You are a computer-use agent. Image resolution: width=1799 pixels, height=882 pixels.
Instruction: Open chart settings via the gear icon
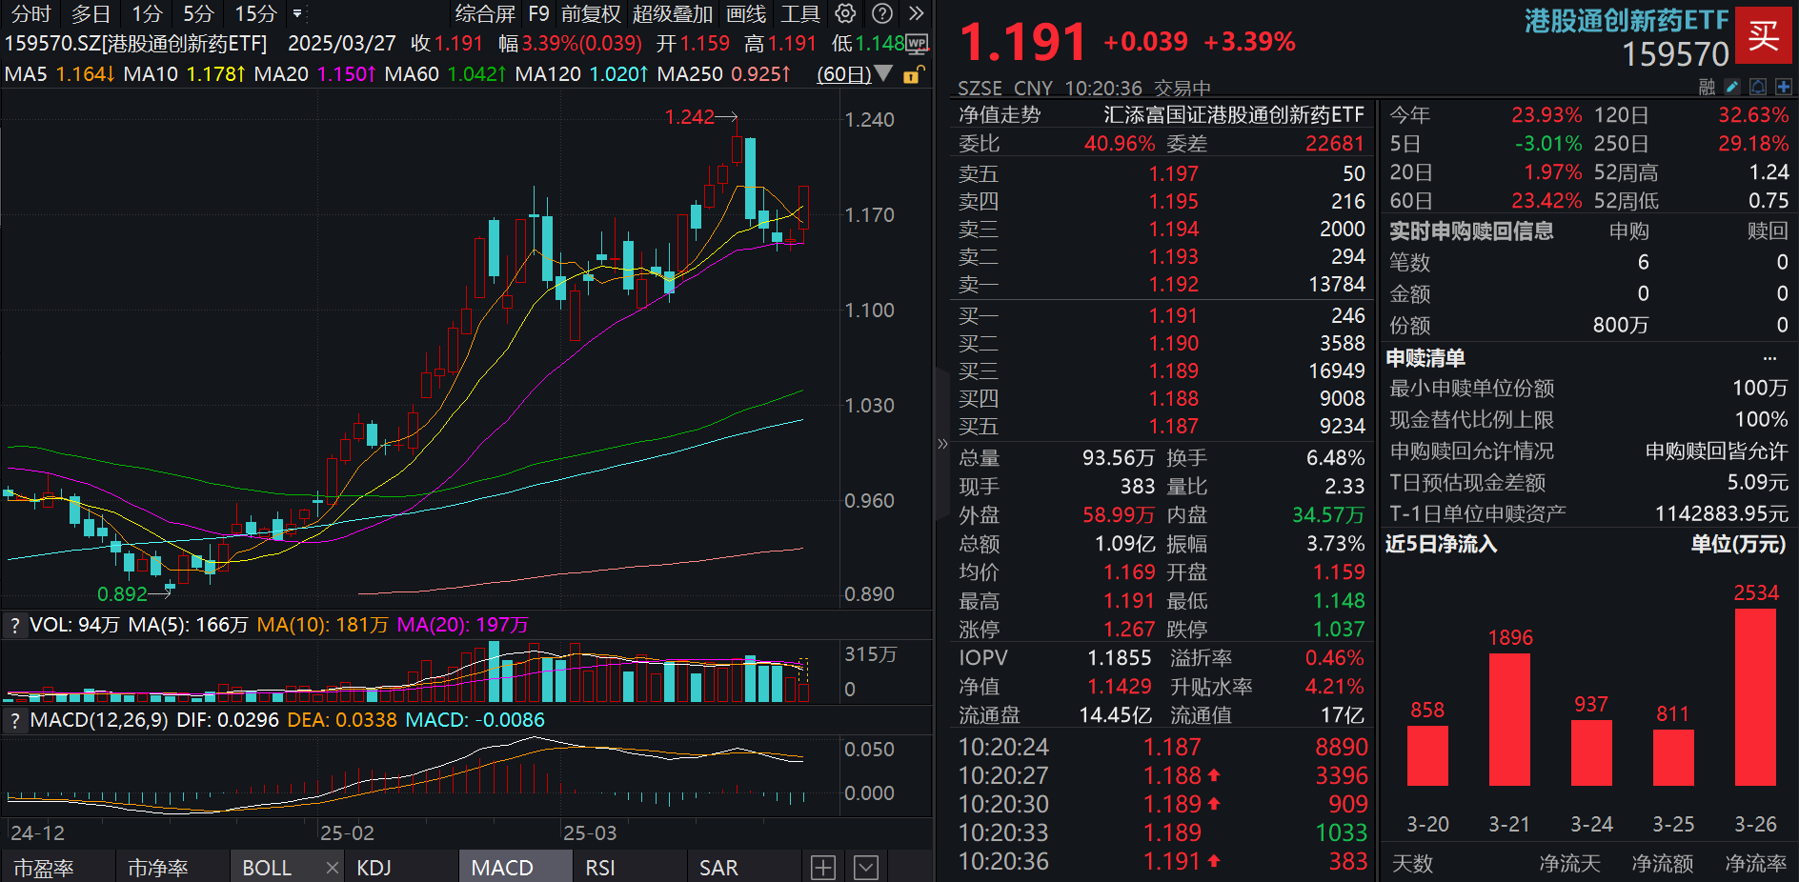pos(844,13)
